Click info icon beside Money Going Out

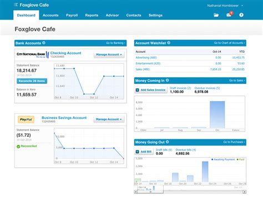tap(168, 142)
